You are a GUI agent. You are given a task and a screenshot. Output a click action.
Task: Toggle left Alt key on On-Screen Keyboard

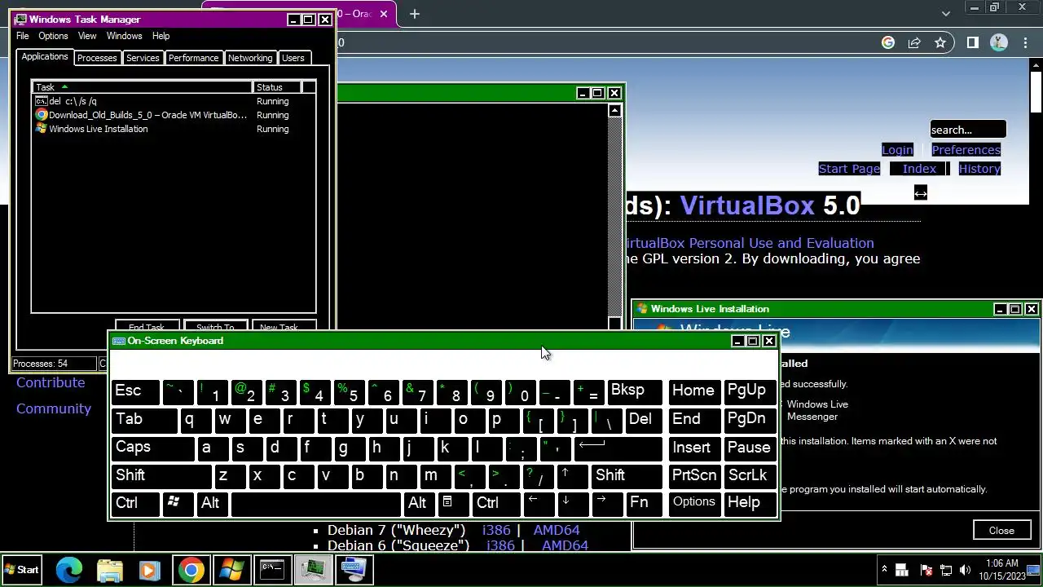coord(212,504)
